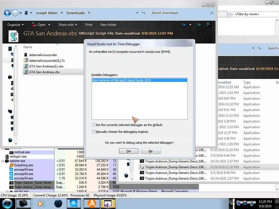Select Trojan file modified 5/5/2024 8:58 PM

pyautogui.click(x=208, y=173)
